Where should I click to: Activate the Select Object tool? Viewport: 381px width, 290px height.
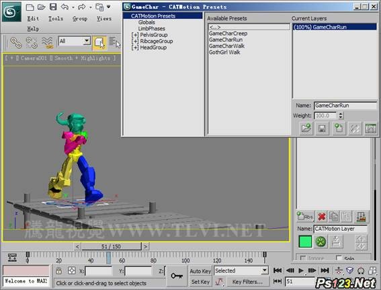[99, 43]
